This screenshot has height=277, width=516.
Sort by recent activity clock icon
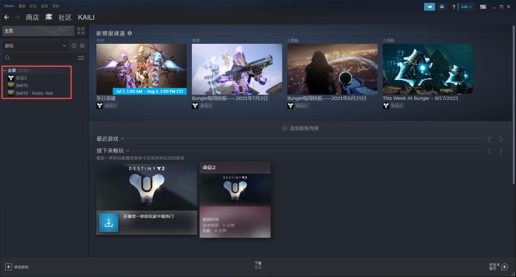tap(74, 46)
